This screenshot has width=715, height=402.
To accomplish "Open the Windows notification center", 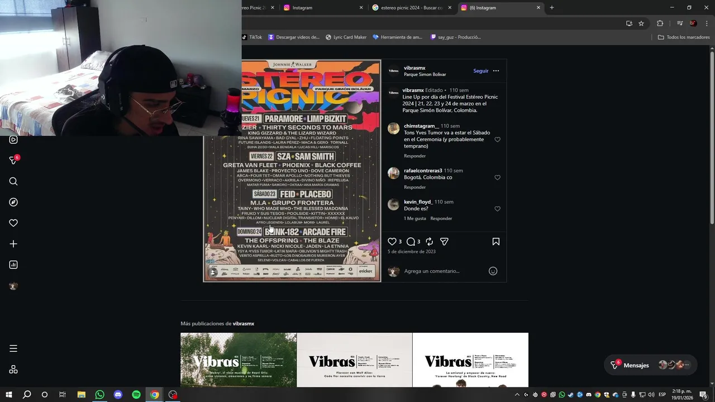I will coord(703,395).
